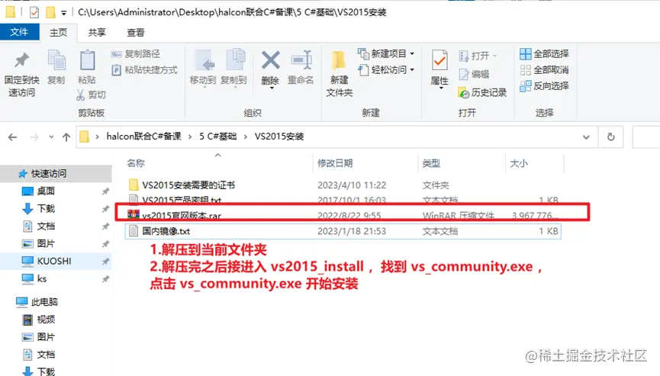The image size is (660, 376).
Task: Click the folder icon in address bar
Action: (x=84, y=137)
